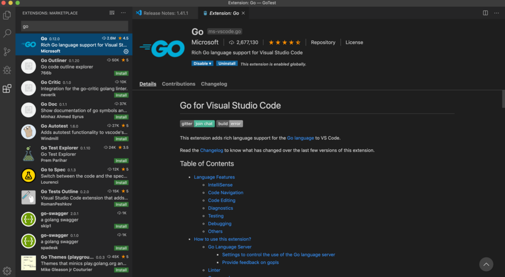Open editor more actions ellipsis menu
505x277 pixels.
(496, 13)
